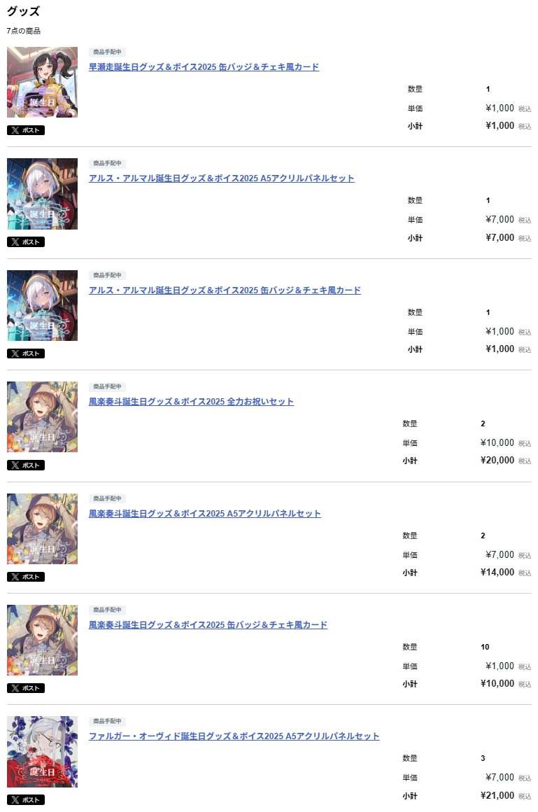Click X post button under 風楽奏斗 A5アクリルパネルセット
Screen dimensions: 538x812
coord(26,576)
